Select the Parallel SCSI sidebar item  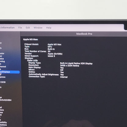coord(3,82)
